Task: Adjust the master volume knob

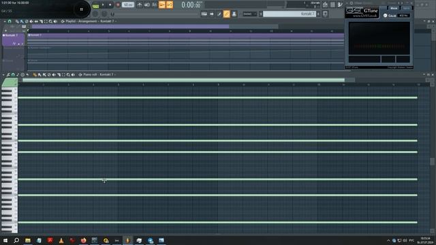Action: pos(95,14)
